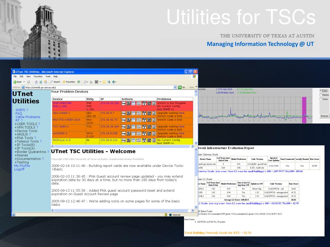Screen dimensions: 330x247
Task: Click the problem devices frame's horizontal scrollbar
Action: click(x=122, y=146)
